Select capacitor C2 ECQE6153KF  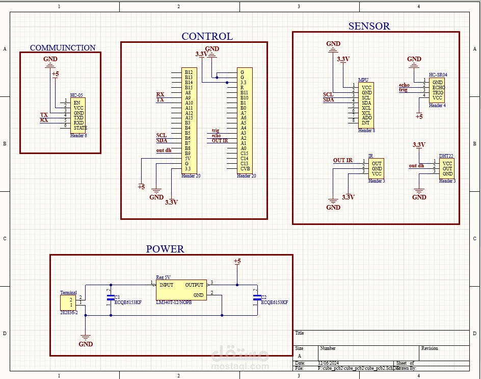[256, 298]
